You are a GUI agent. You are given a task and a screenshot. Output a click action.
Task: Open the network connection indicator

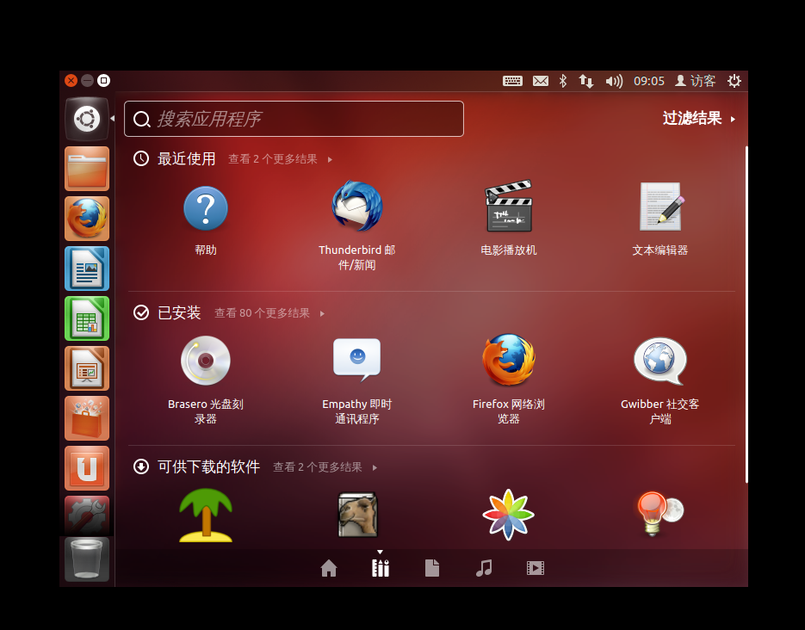coord(586,81)
